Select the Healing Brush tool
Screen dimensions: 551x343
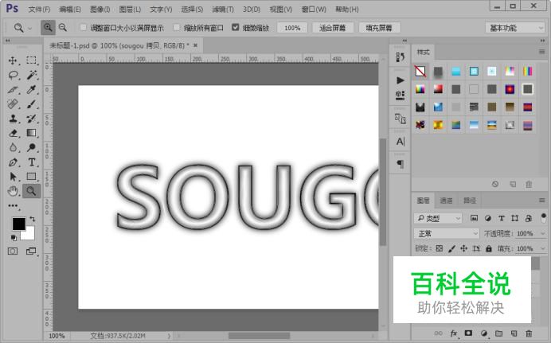13,104
